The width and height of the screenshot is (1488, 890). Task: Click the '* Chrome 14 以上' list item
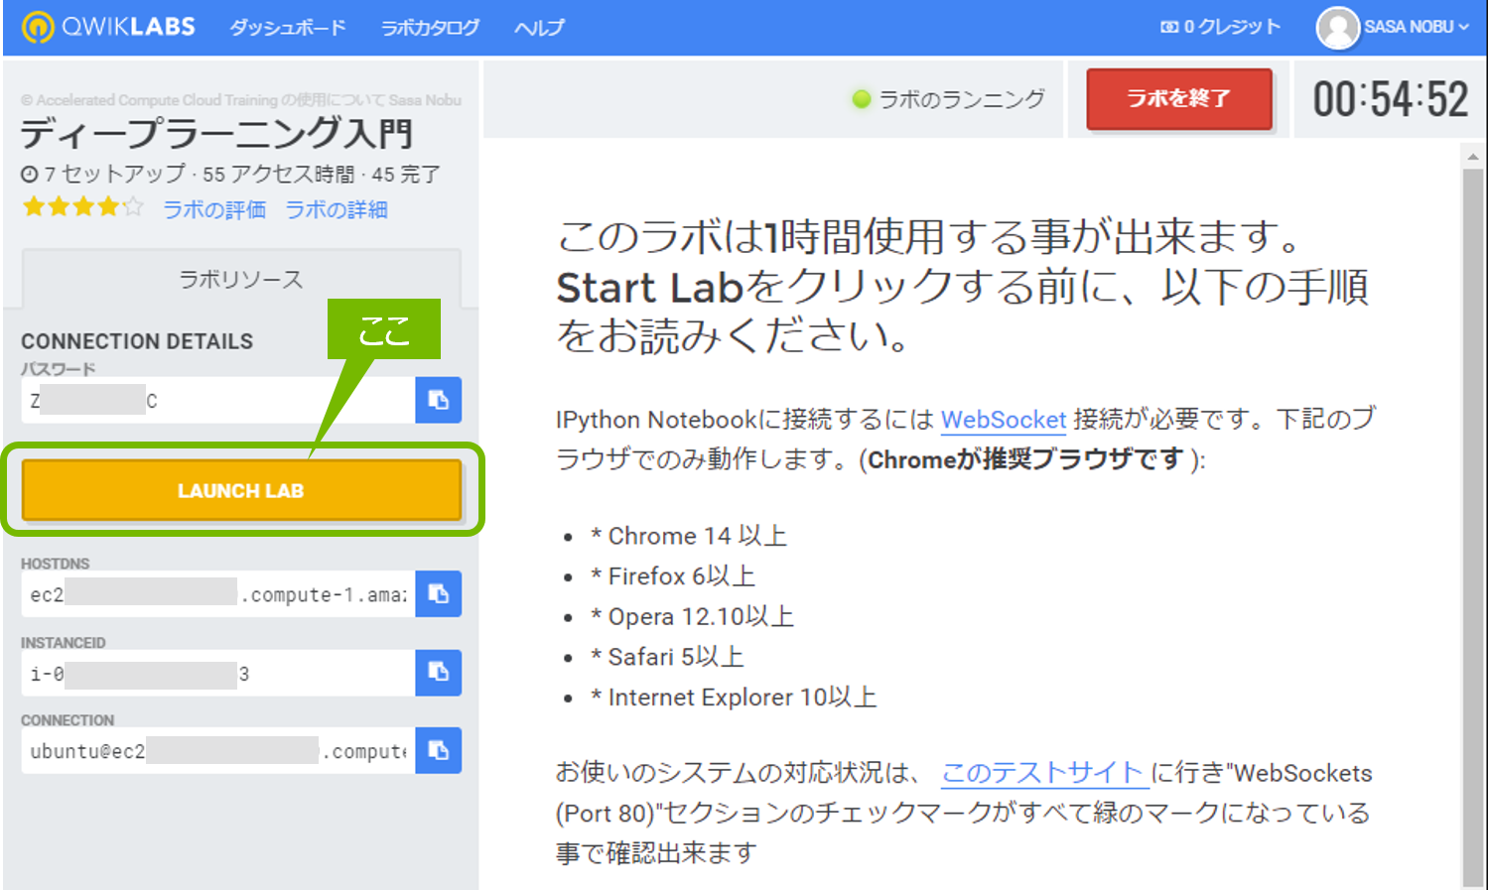pyautogui.click(x=688, y=536)
